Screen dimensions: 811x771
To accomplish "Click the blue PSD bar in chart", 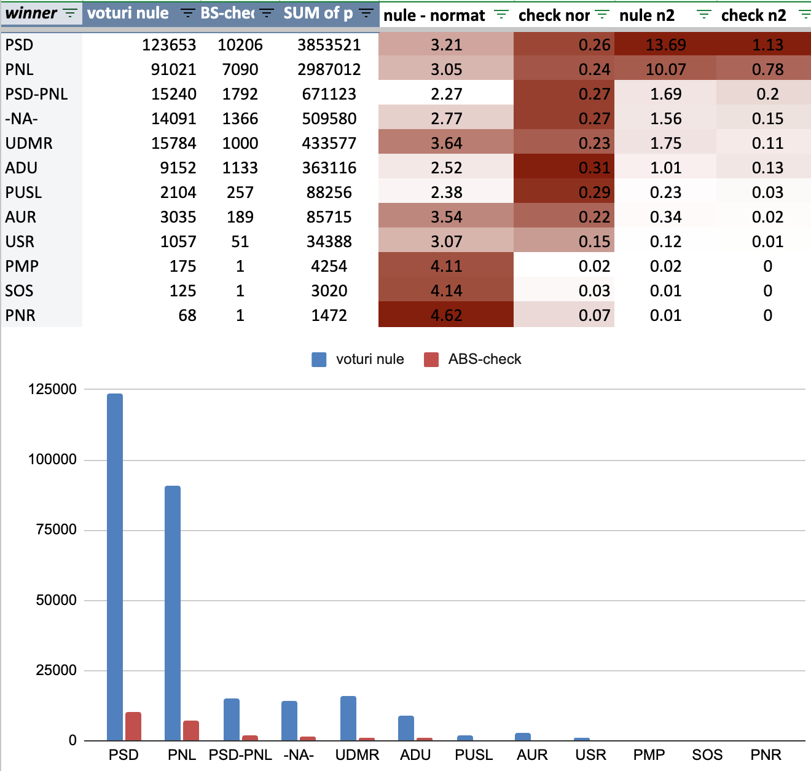I will click(x=115, y=567).
